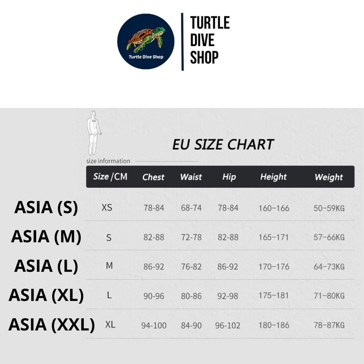
Task: Select the Height column header
Action: (x=273, y=177)
